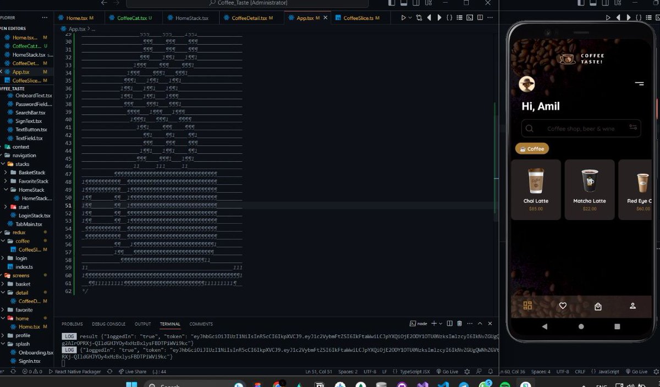Close the terminal panel

(x=490, y=323)
